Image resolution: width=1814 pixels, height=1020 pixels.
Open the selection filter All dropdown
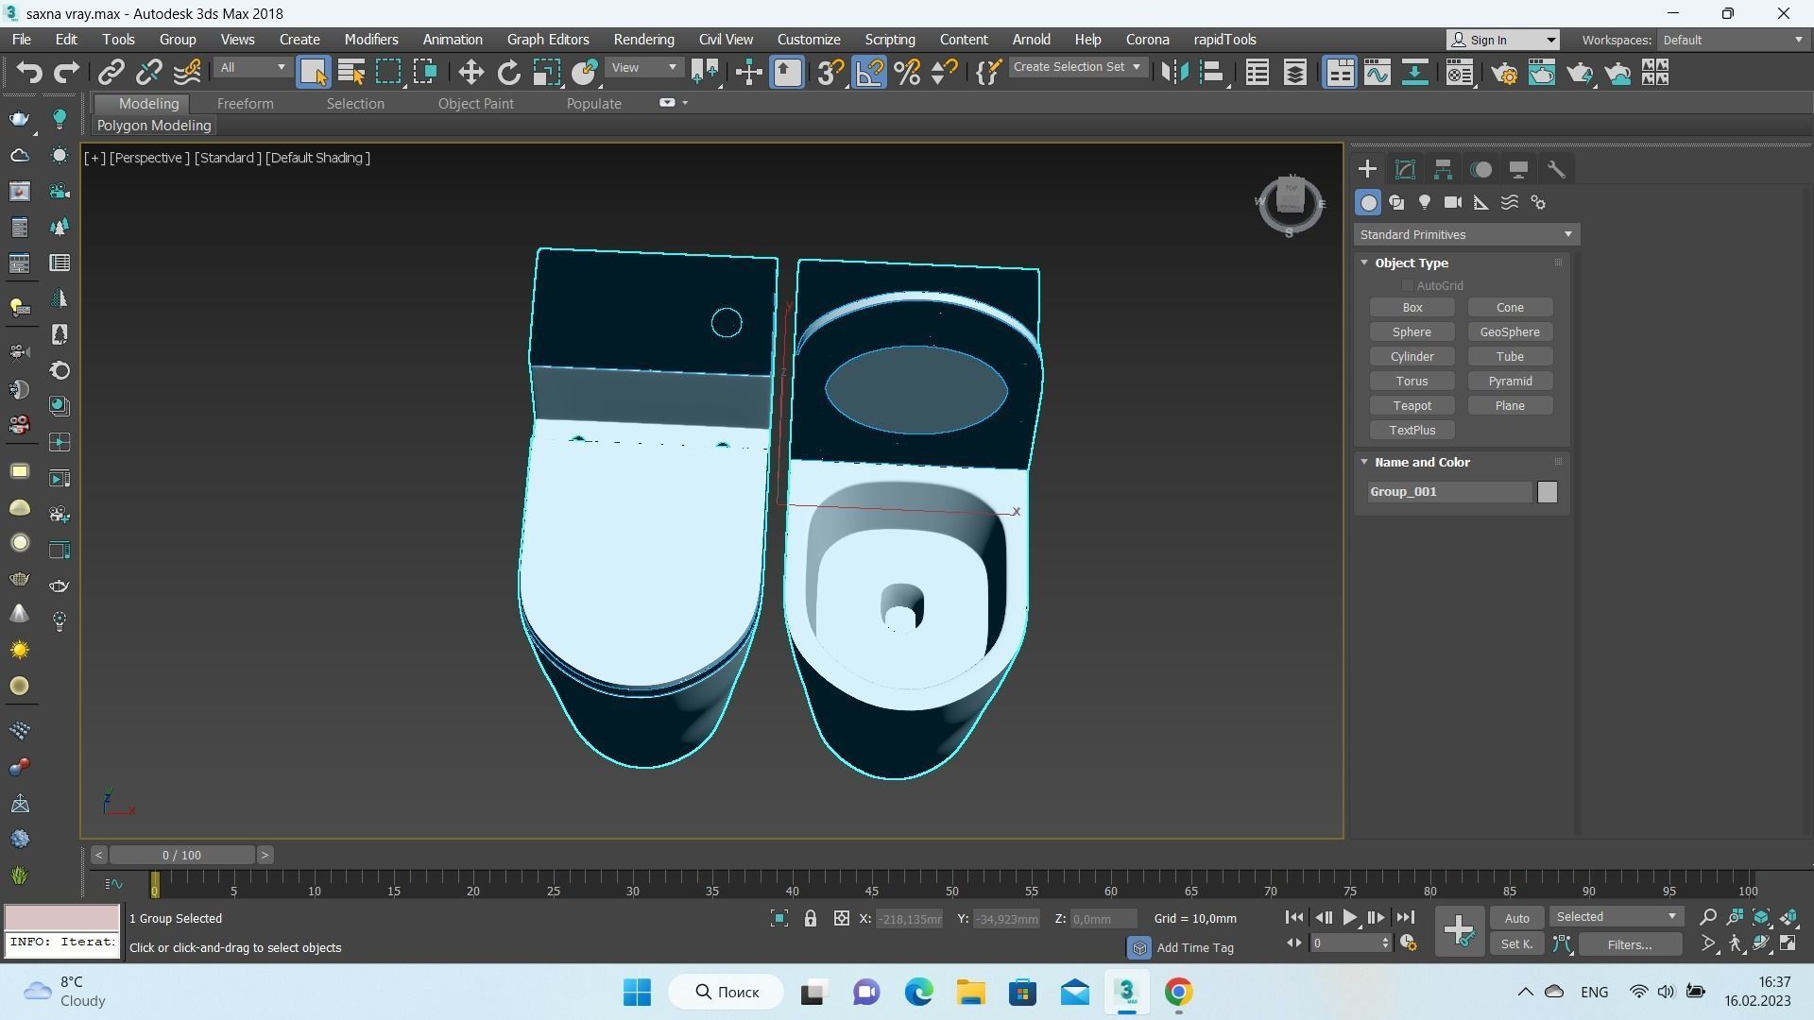(x=252, y=68)
